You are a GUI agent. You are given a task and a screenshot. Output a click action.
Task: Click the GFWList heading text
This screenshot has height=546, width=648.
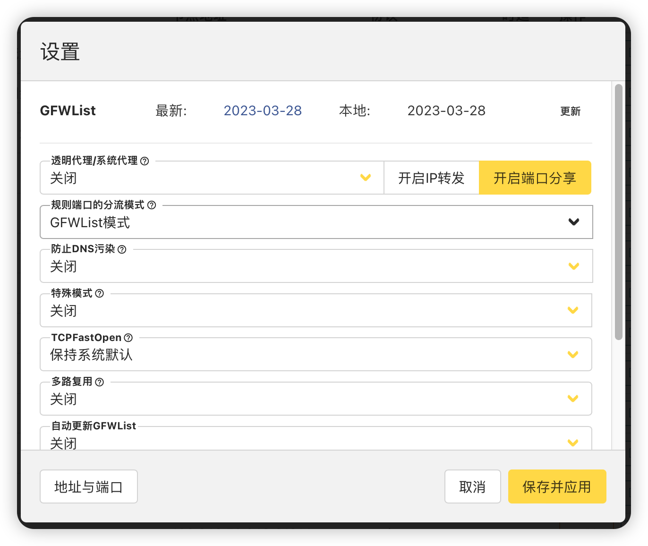point(68,111)
